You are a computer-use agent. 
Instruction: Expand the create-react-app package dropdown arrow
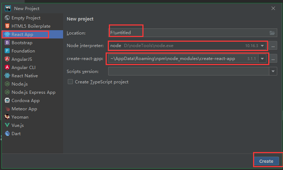262,59
